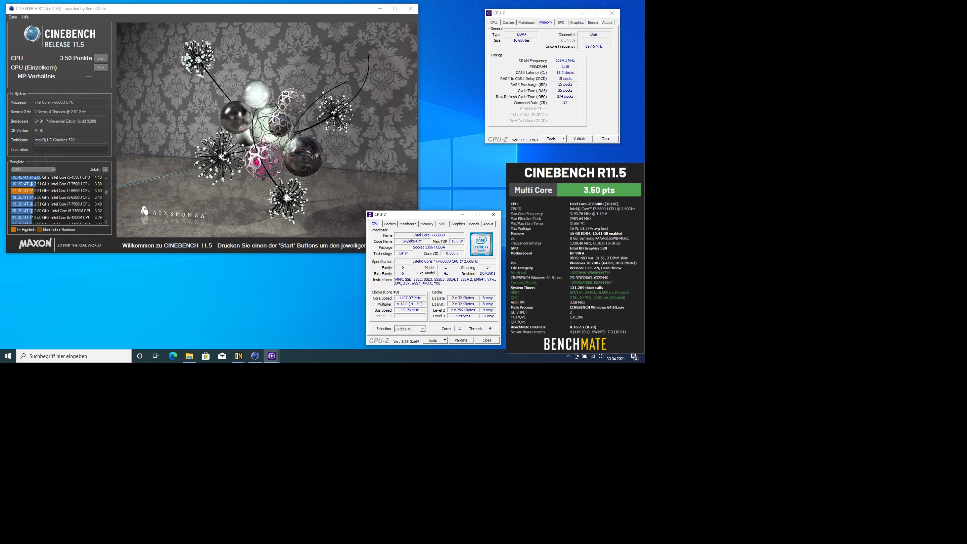The height and width of the screenshot is (544, 967).
Task: Click the Information input field in Cinebench
Action: [71, 149]
